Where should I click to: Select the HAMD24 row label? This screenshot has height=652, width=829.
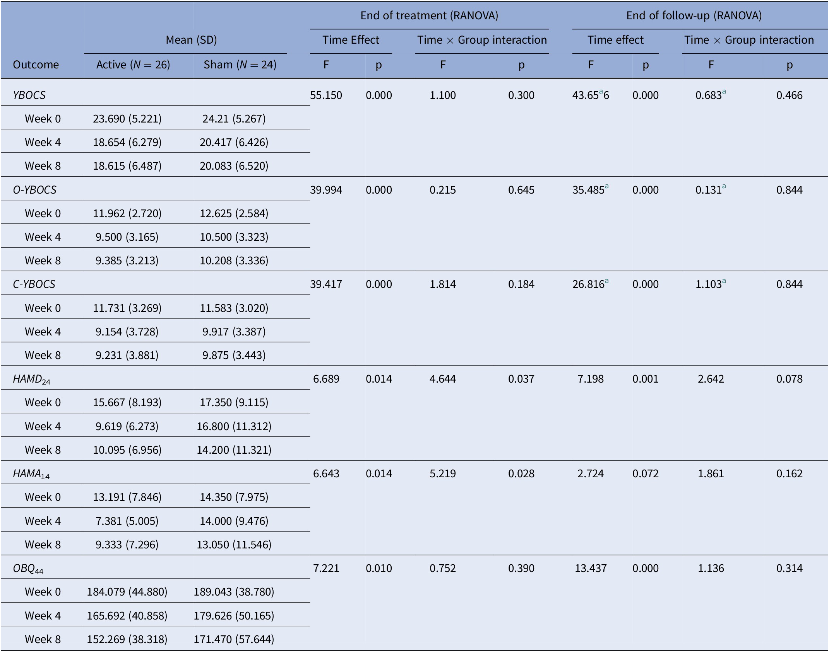click(x=31, y=379)
